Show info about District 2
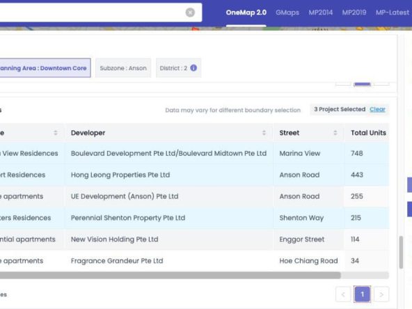This screenshot has height=309, width=412. pos(193,68)
